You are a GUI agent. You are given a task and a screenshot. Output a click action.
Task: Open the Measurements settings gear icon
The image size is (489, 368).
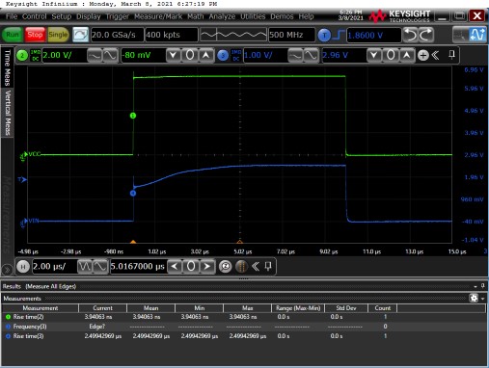click(x=474, y=298)
